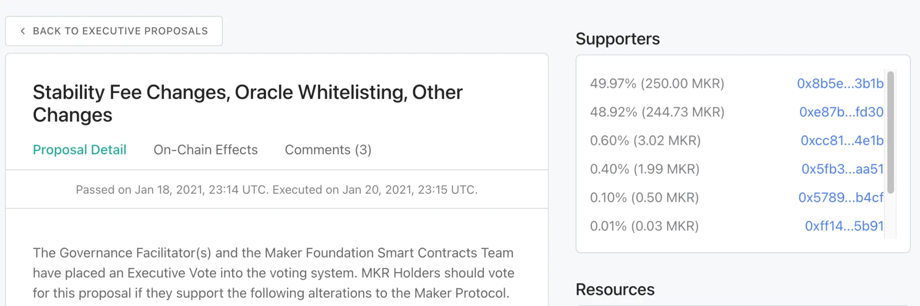This screenshot has height=306, width=920.
Task: Click the Supporters section heading
Action: 618,39
